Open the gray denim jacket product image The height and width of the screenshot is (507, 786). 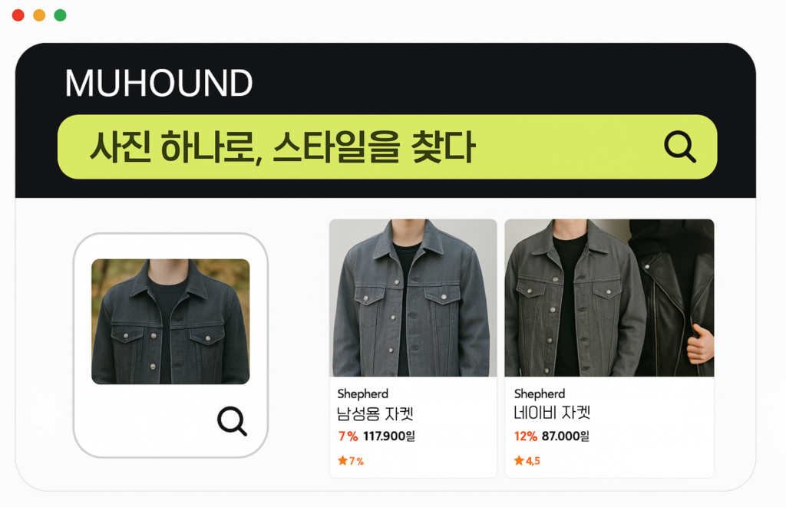pyautogui.click(x=413, y=298)
